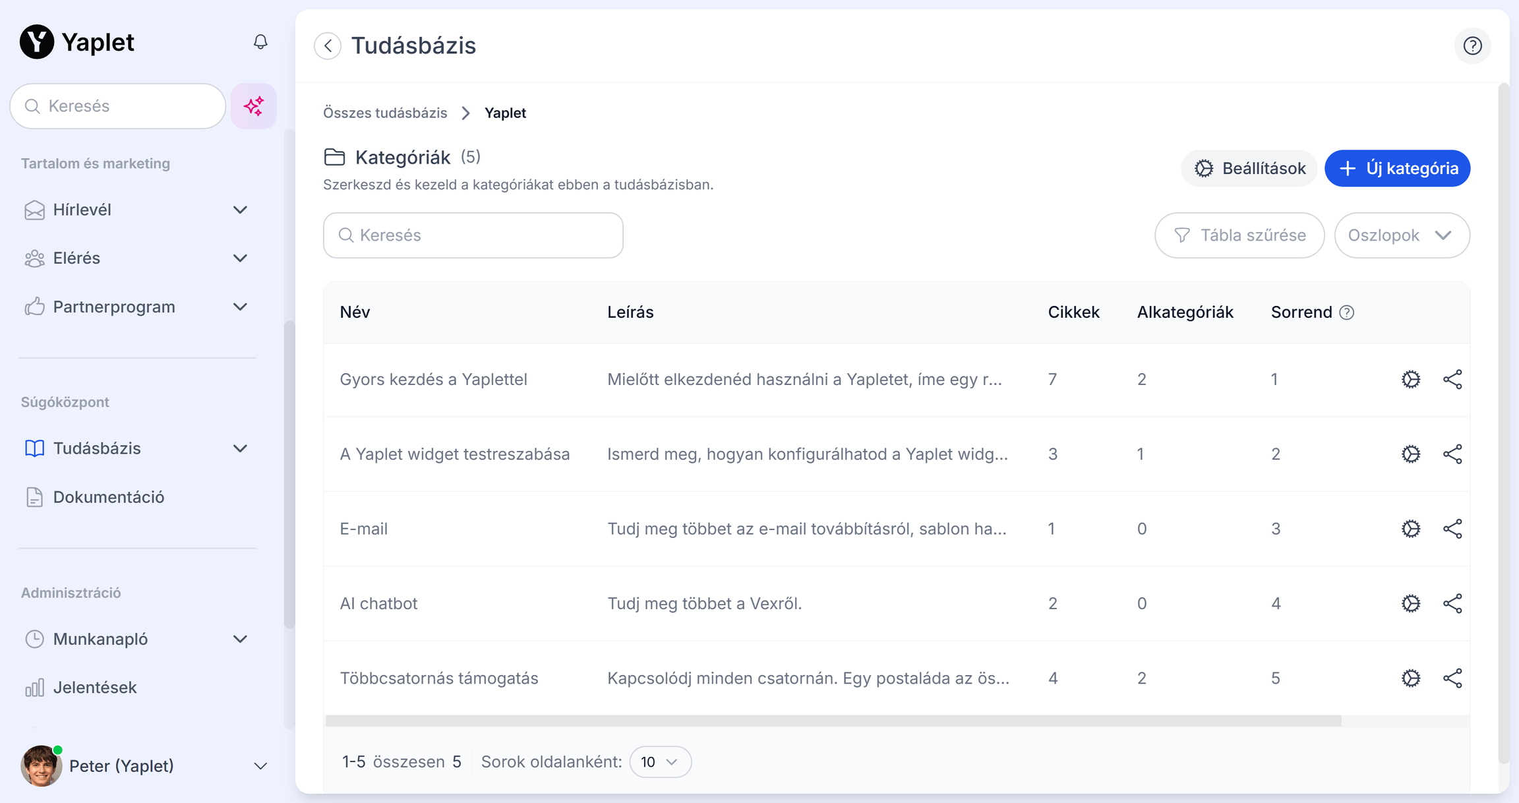The width and height of the screenshot is (1519, 803).
Task: Open settings gear for AI chatbot row
Action: (x=1410, y=603)
